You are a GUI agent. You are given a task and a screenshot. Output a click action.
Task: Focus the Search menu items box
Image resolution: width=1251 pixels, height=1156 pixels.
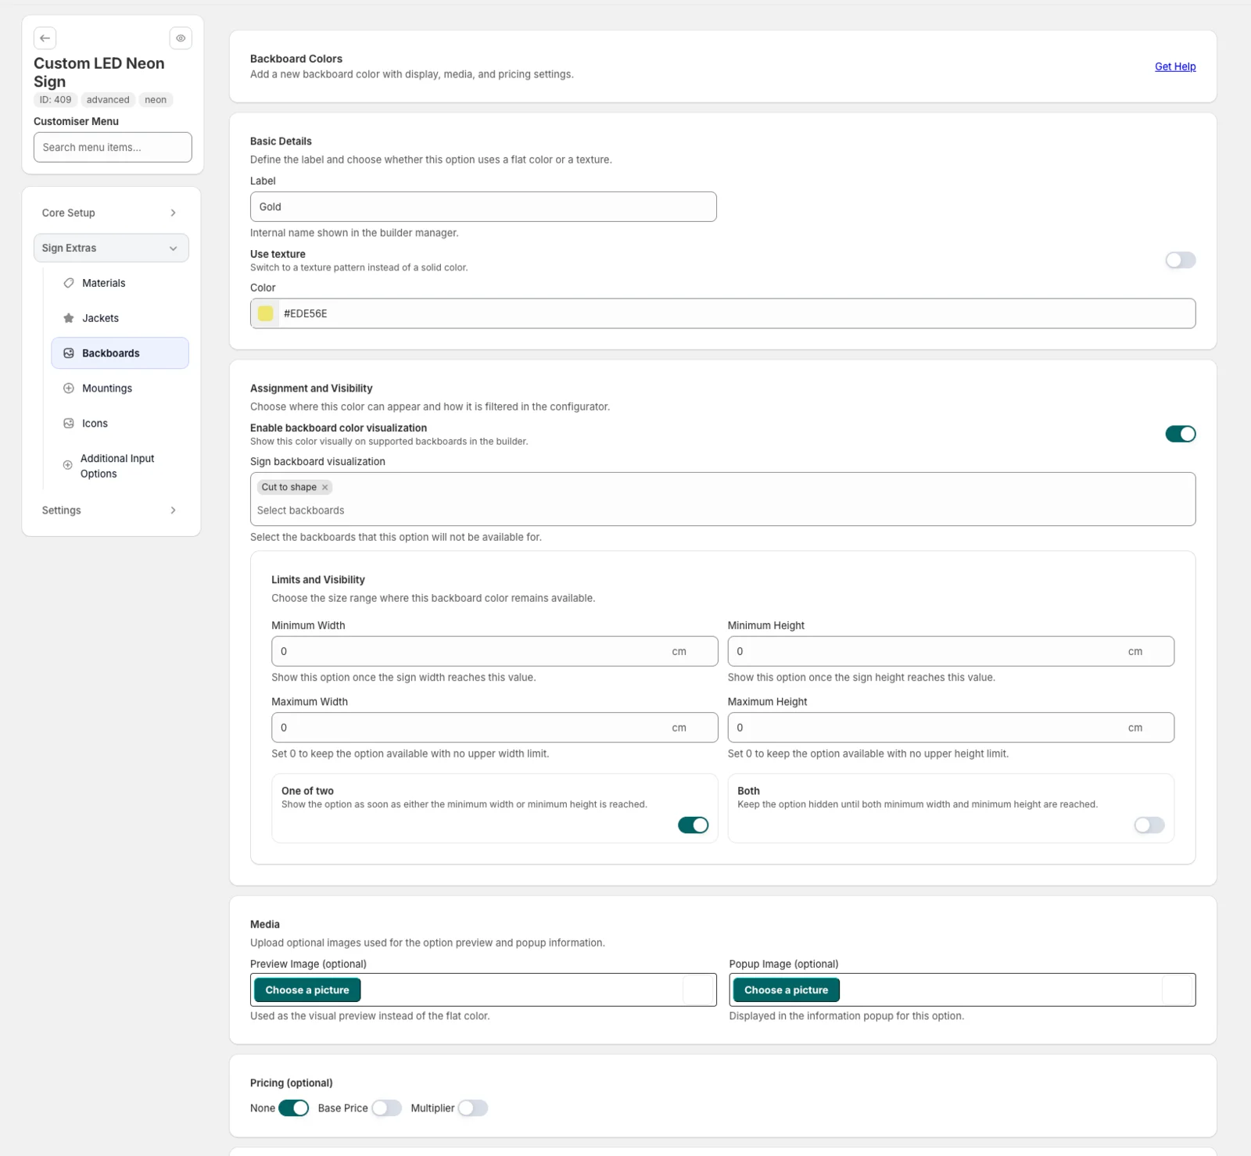(x=113, y=147)
